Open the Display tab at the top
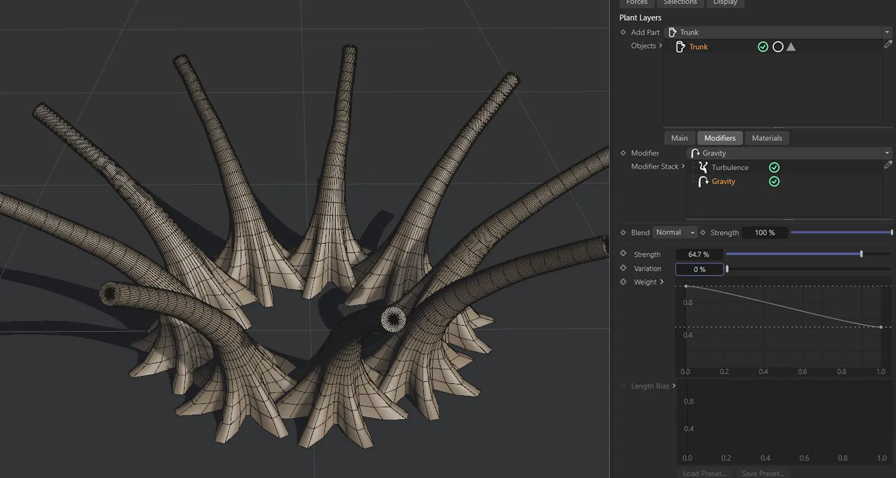Screen dimensions: 896x478 [725, 3]
